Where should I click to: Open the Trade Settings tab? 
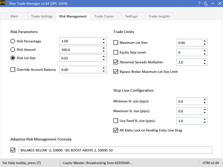pos(42,16)
